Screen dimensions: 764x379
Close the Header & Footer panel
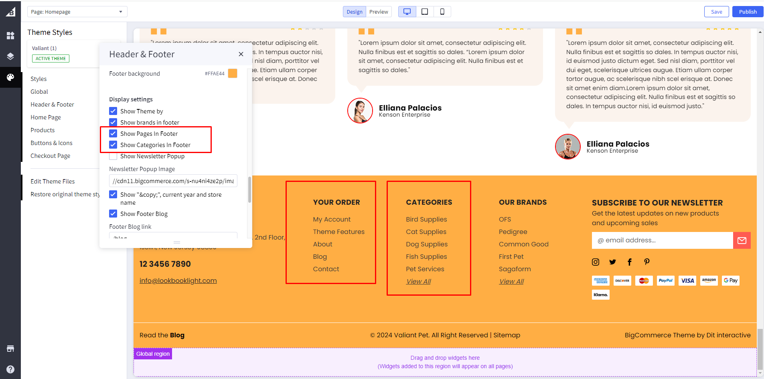coord(241,54)
